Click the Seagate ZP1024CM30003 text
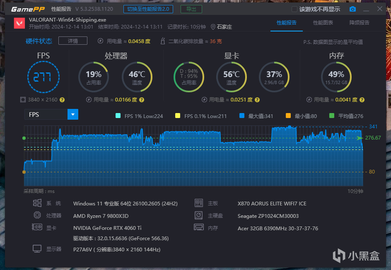 (268, 216)
